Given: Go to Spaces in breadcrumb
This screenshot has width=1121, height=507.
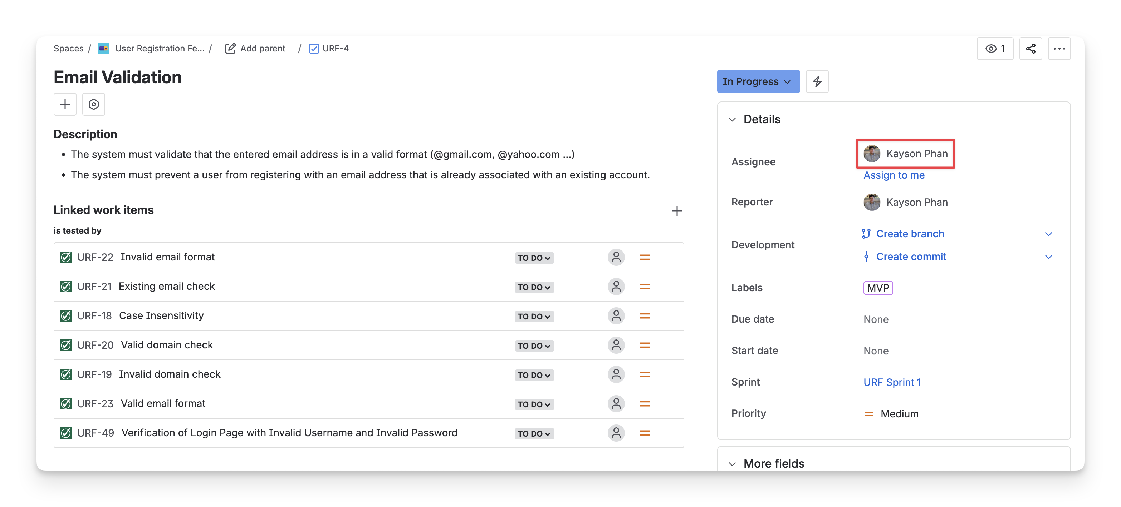Looking at the screenshot, I should pyautogui.click(x=68, y=49).
